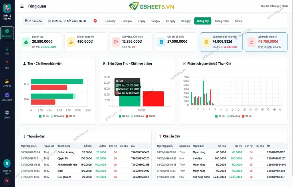Select the 60 ngày filter
Screen dimensions: 293x187
click(171, 21)
